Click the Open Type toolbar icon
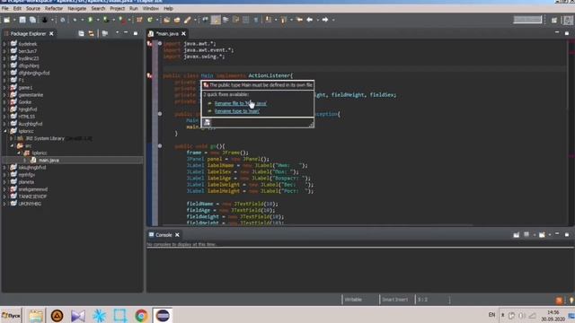The height and width of the screenshot is (323, 575). (x=167, y=20)
